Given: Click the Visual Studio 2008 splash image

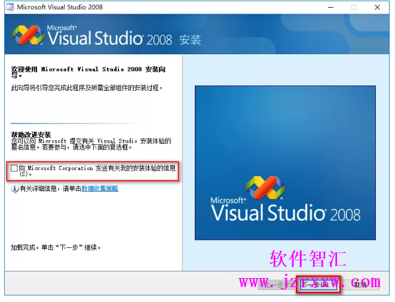Looking at the screenshot, I should coord(285,162).
